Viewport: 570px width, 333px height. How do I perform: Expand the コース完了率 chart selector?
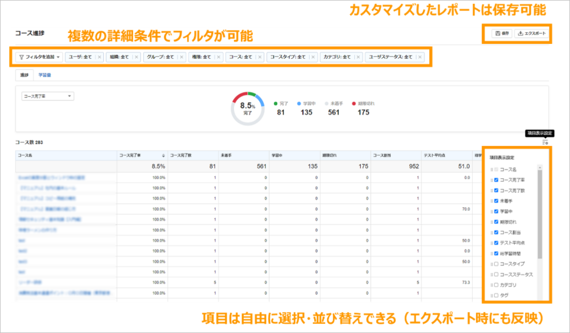point(47,96)
